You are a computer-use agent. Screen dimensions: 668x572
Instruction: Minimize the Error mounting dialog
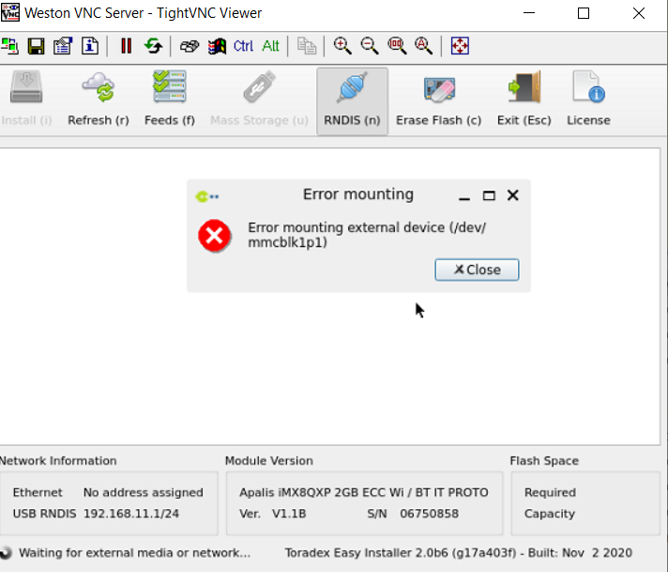(464, 198)
